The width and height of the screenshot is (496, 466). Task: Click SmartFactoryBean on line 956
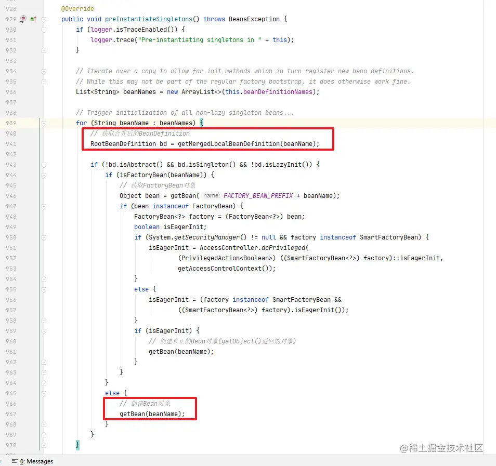click(302, 300)
